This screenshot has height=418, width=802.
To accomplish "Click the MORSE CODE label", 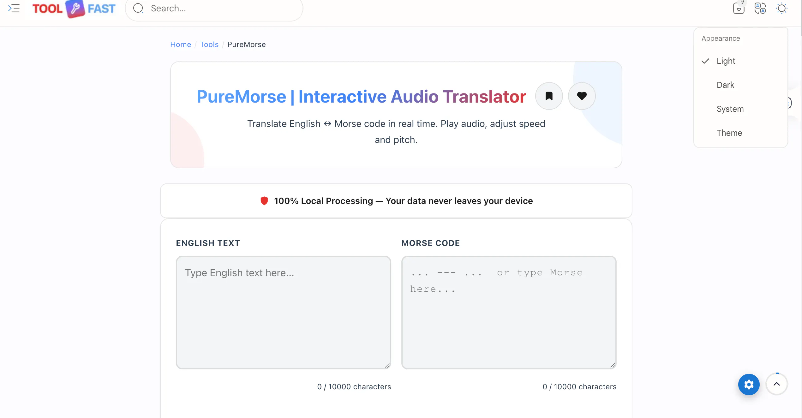I will tap(431, 243).
